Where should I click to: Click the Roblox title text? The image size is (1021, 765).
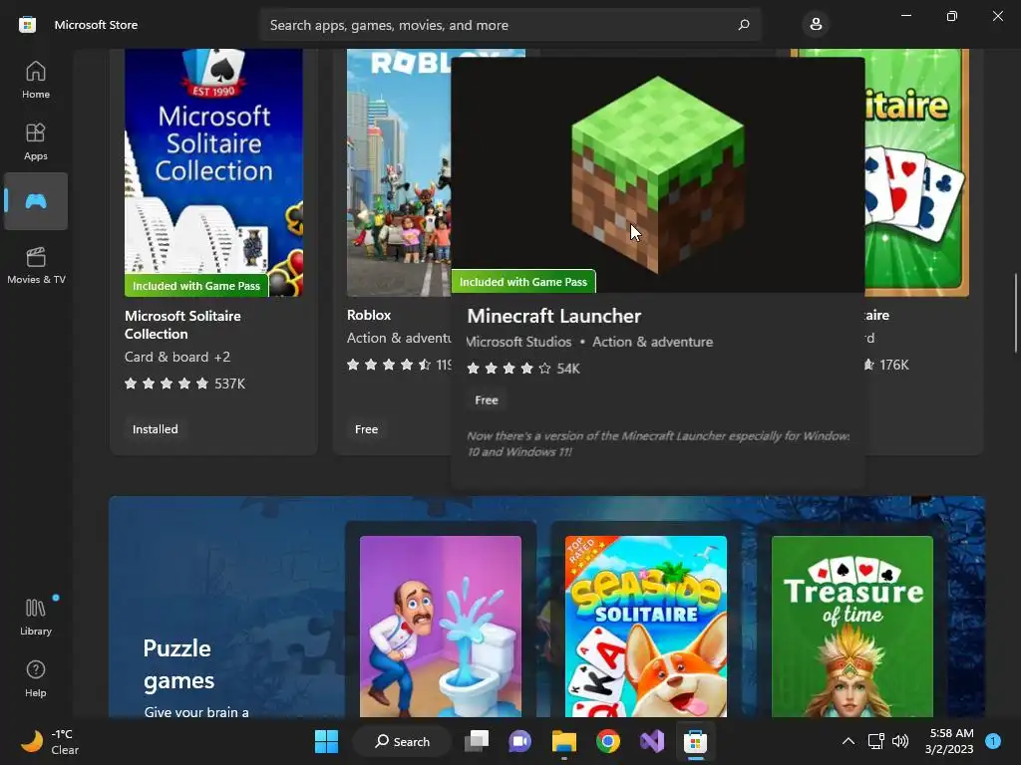click(369, 315)
